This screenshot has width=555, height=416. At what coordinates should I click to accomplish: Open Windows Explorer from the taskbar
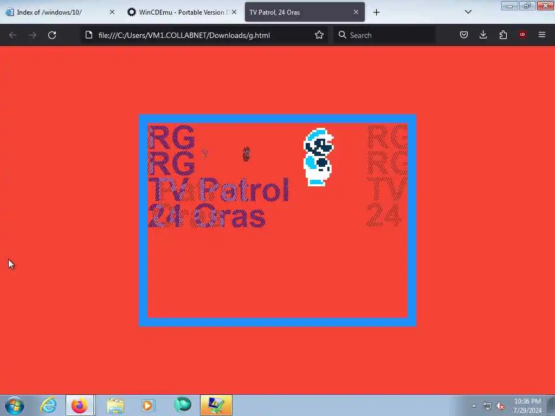point(115,405)
